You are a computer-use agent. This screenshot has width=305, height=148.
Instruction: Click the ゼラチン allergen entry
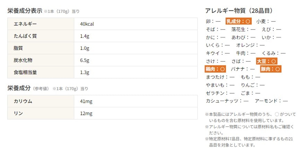coord(220,93)
